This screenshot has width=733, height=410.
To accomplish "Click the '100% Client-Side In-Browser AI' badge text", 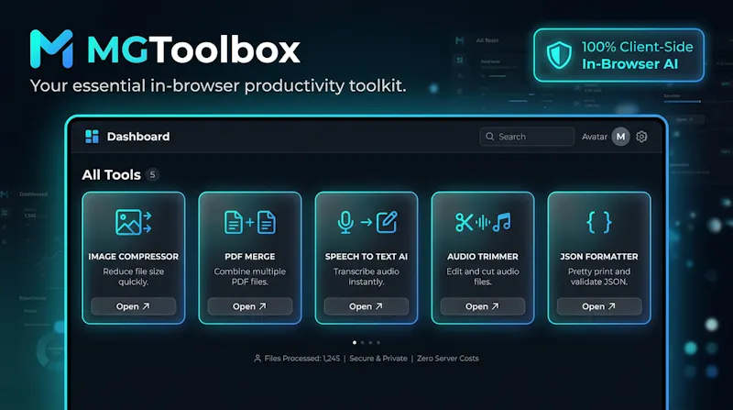I will coord(637,55).
